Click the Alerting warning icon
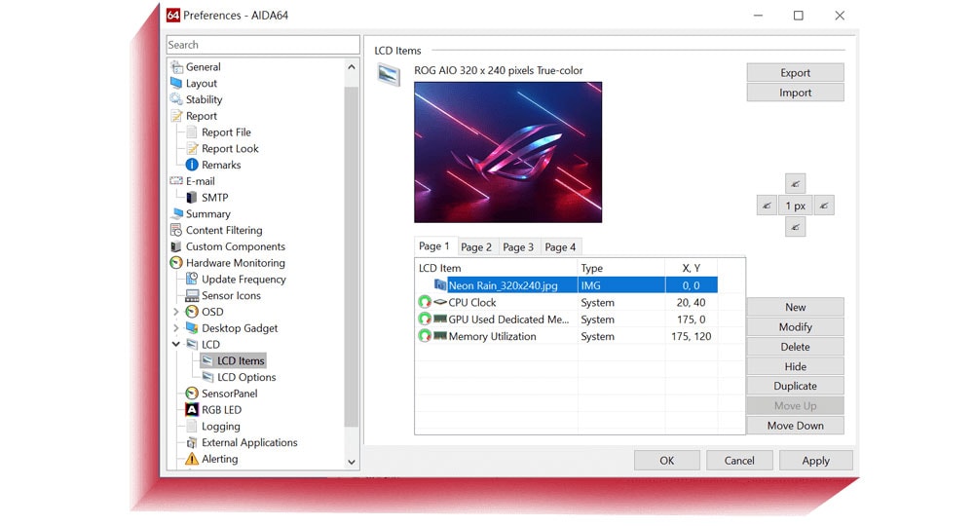This screenshot has width=974, height=526. [x=192, y=459]
